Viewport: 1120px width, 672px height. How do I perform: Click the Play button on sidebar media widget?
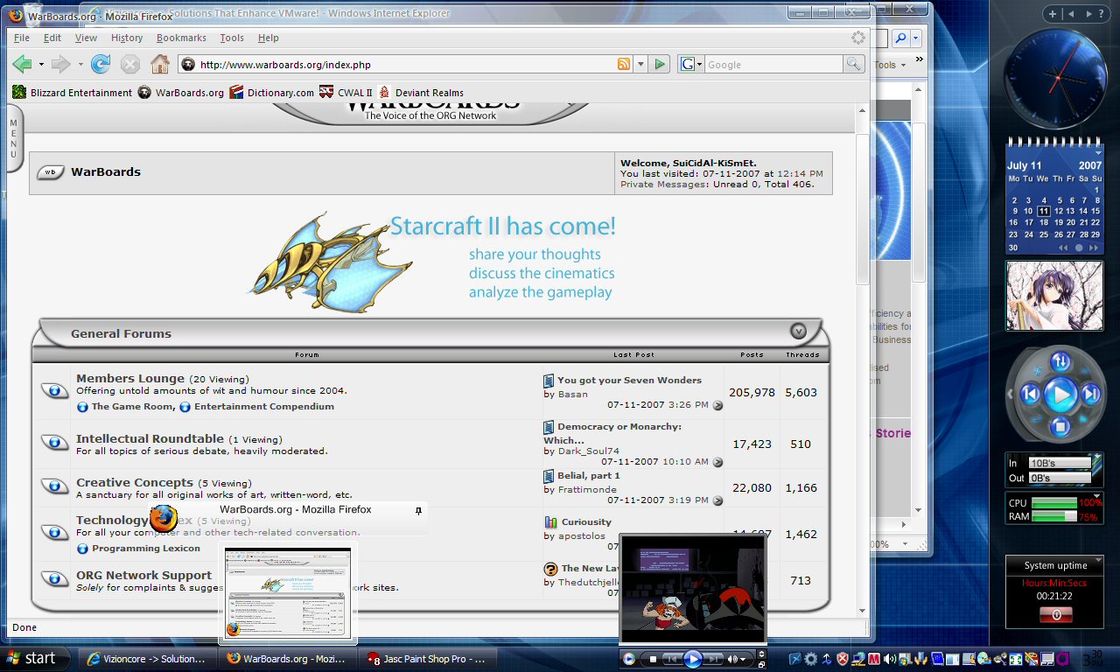coord(1060,395)
